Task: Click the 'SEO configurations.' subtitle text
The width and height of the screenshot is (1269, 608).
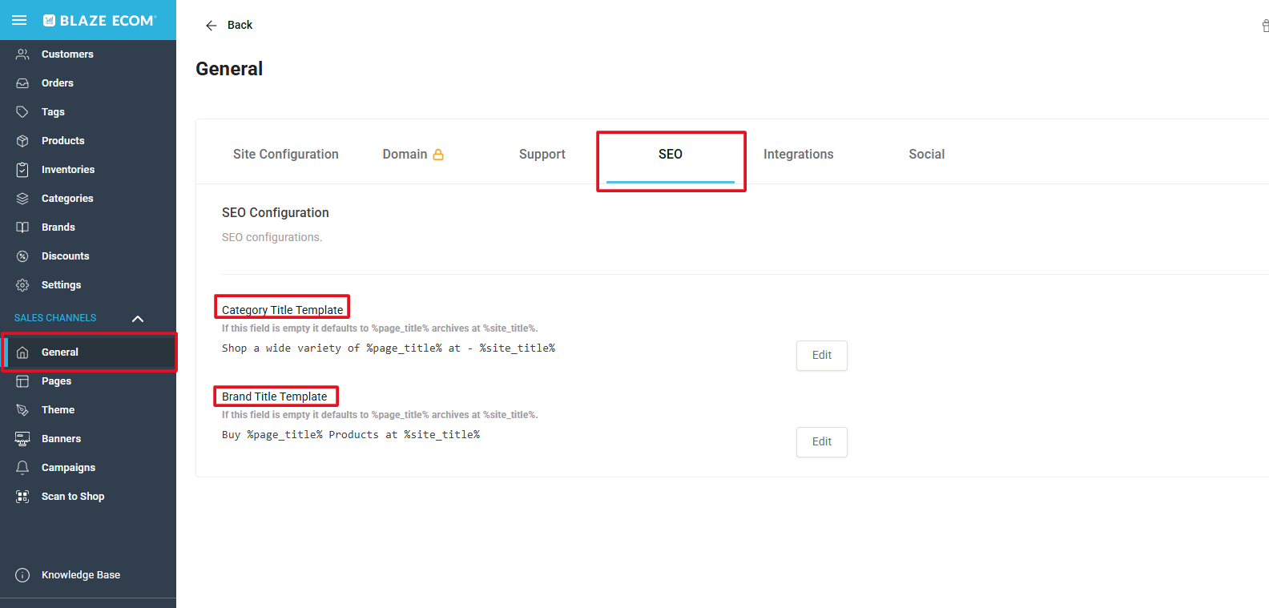Action: 272,237
